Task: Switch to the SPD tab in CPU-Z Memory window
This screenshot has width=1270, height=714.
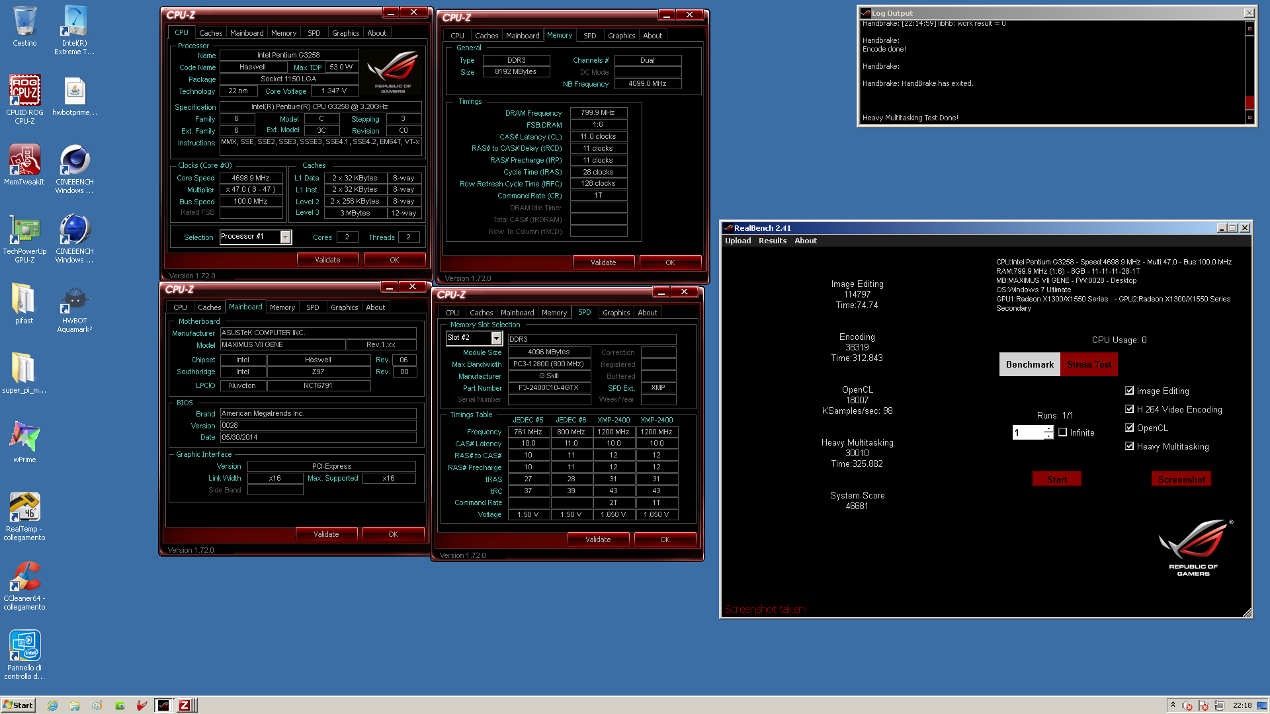Action: point(590,36)
